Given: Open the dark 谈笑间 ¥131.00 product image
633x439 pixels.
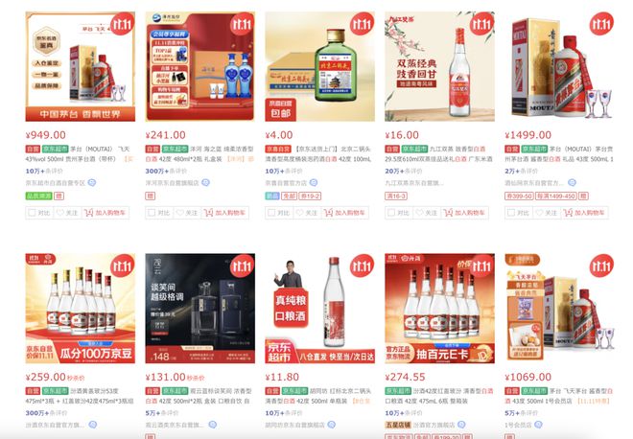Looking at the screenshot, I should (x=199, y=309).
